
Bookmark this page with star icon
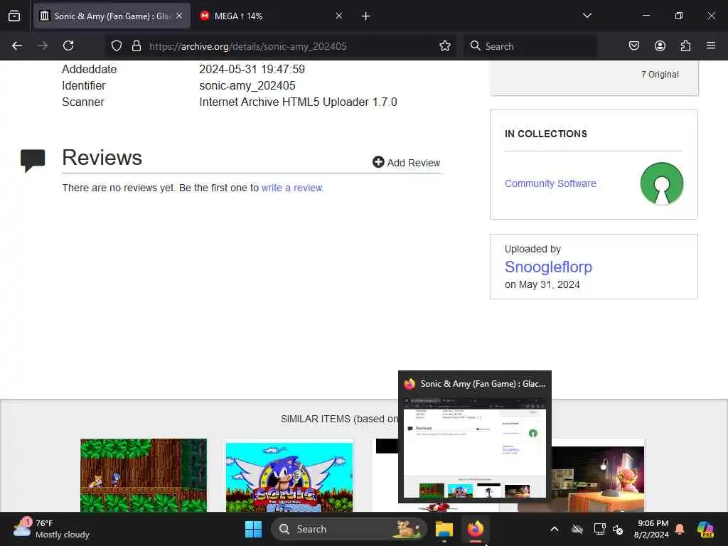[x=445, y=45]
